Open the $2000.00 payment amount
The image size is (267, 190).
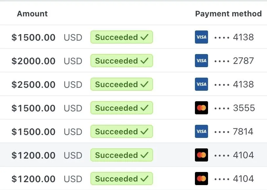[33, 61]
